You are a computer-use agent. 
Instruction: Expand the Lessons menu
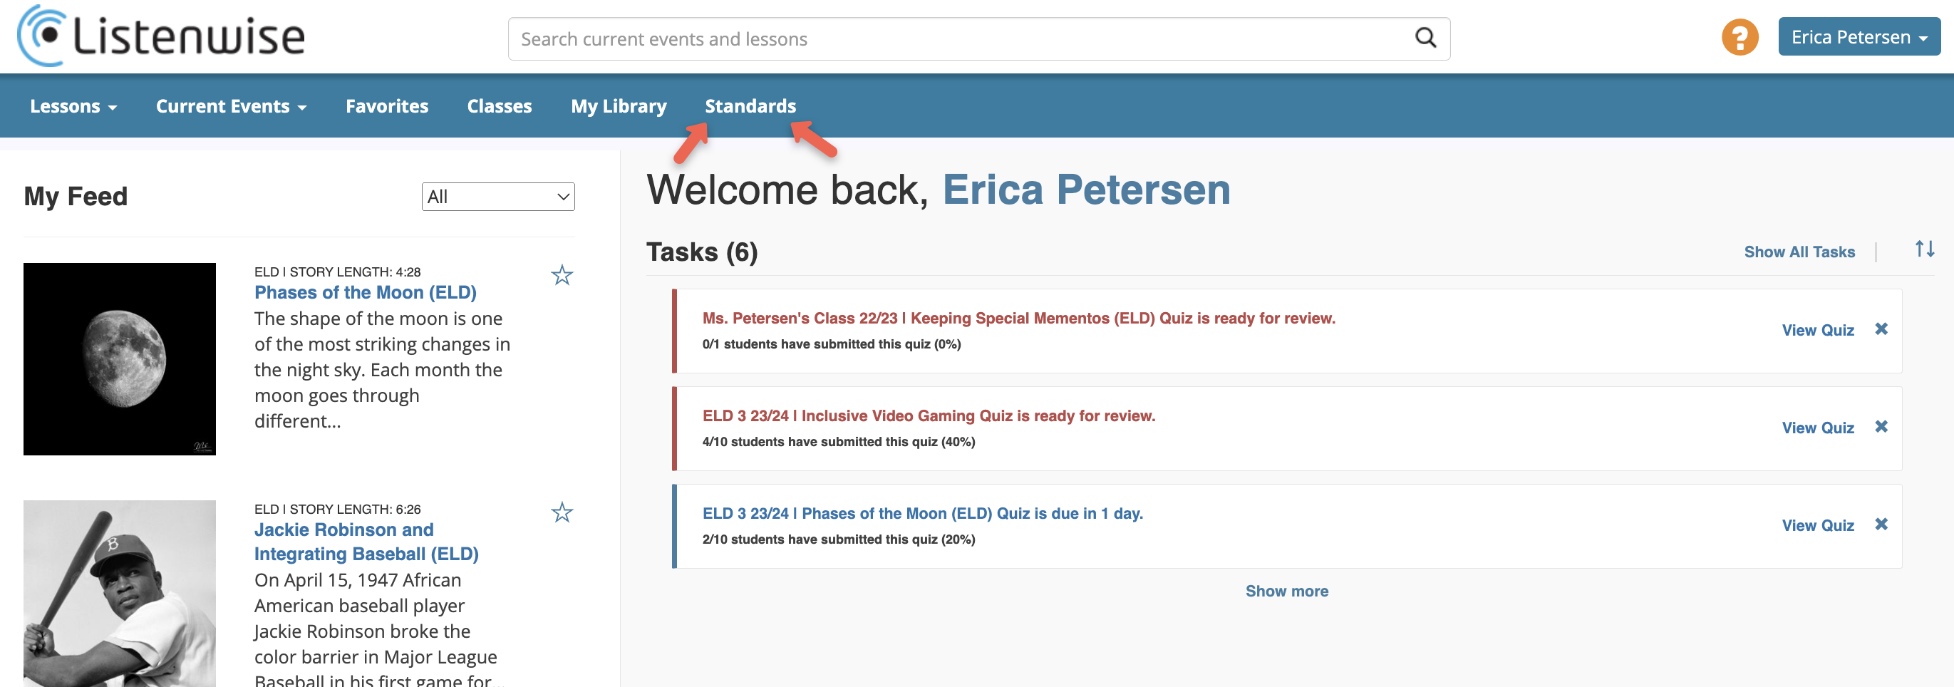(73, 106)
